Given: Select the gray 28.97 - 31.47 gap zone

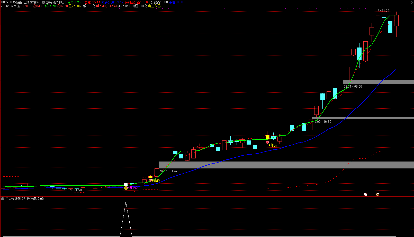Looking at the screenshot, I should pyautogui.click(x=286, y=165).
